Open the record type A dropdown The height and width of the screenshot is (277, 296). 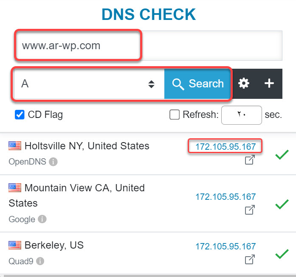tap(89, 84)
